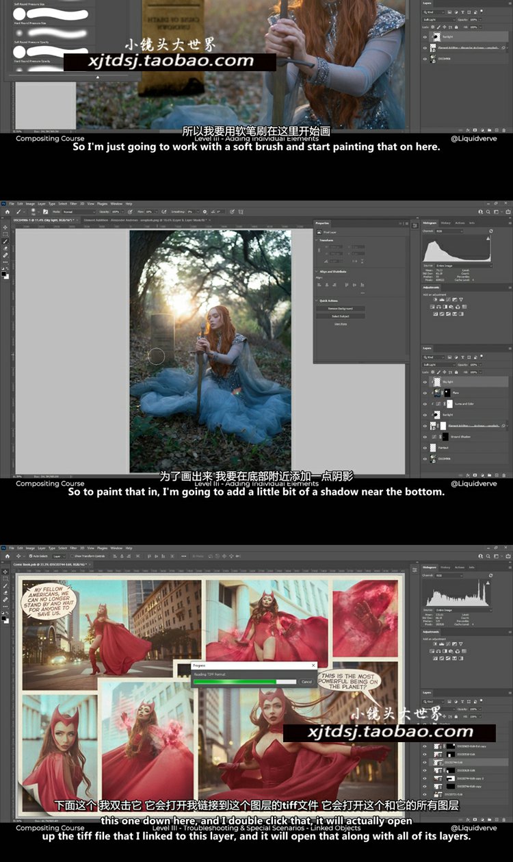The width and height of the screenshot is (513, 862).
Task: Open the Source dropdown under the DSC04906 histogram
Action: tap(464, 266)
